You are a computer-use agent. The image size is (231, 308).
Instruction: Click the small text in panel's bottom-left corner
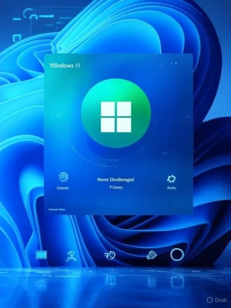pos(57,209)
